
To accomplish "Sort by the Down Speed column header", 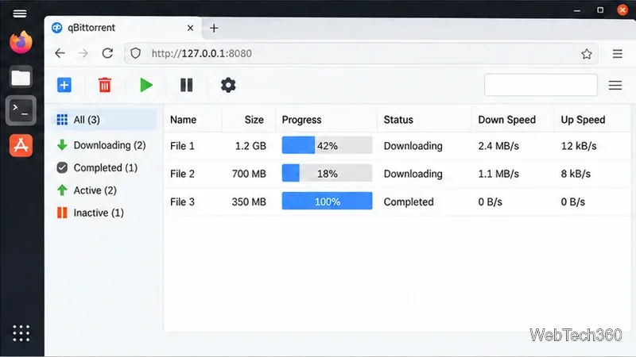I will point(507,120).
